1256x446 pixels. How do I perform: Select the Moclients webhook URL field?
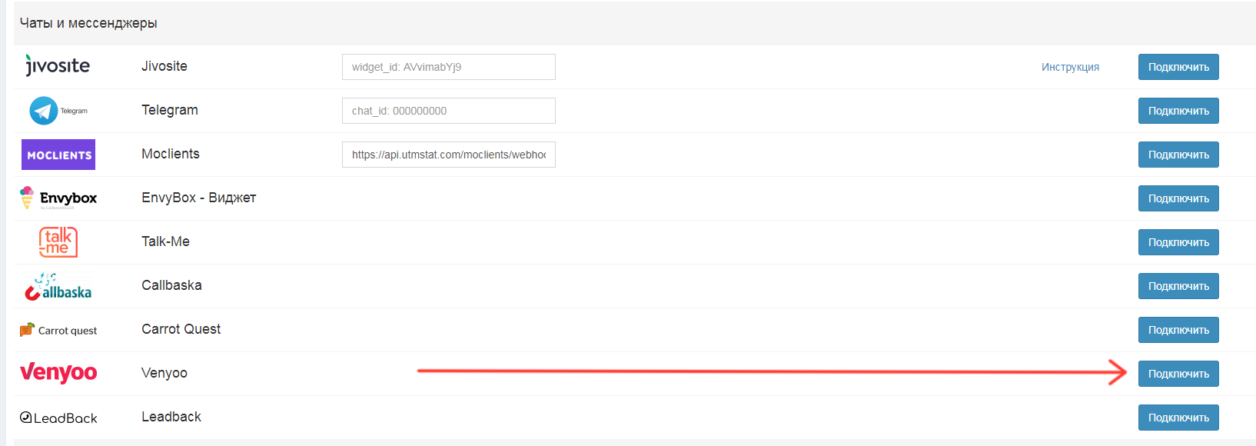tap(448, 155)
